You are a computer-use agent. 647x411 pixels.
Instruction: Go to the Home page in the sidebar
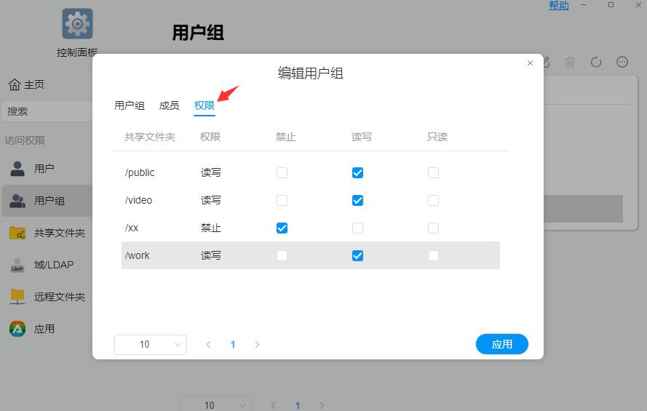tap(26, 84)
